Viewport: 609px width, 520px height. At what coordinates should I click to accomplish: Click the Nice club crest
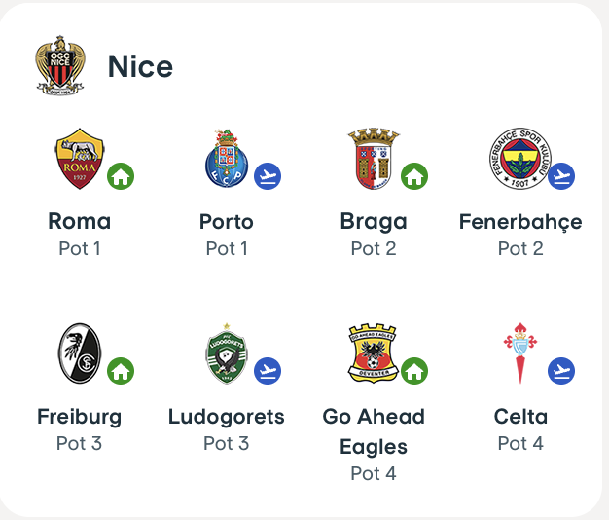click(60, 66)
